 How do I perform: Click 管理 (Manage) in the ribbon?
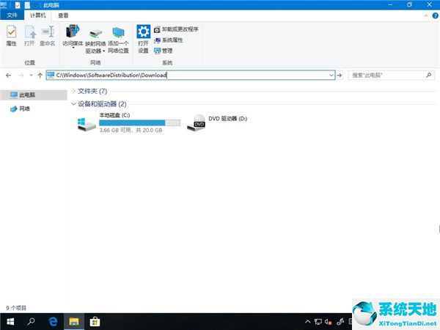(x=166, y=51)
